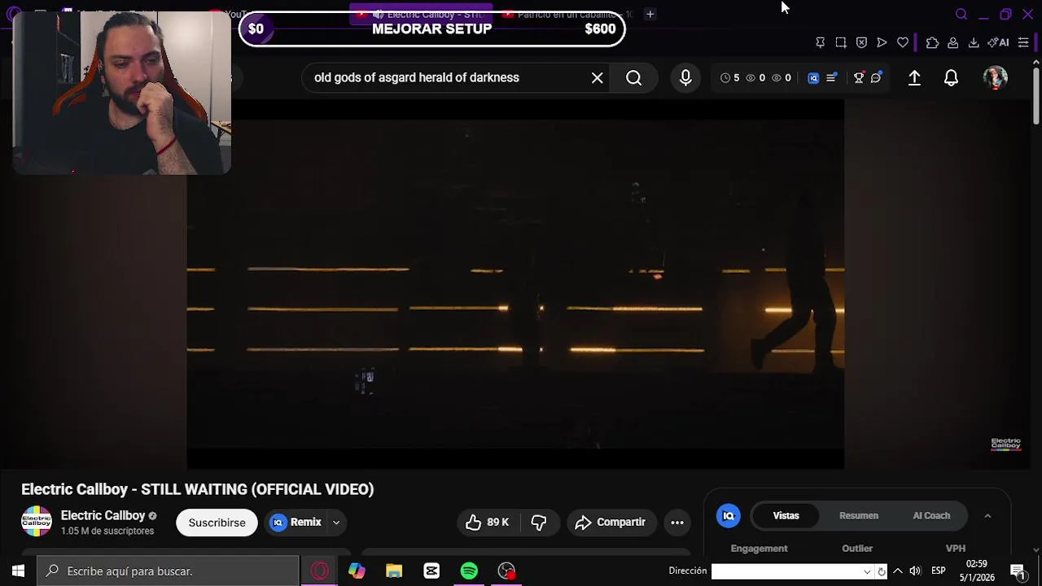
Task: Open the browser AI assistant icon
Action: tap(998, 42)
